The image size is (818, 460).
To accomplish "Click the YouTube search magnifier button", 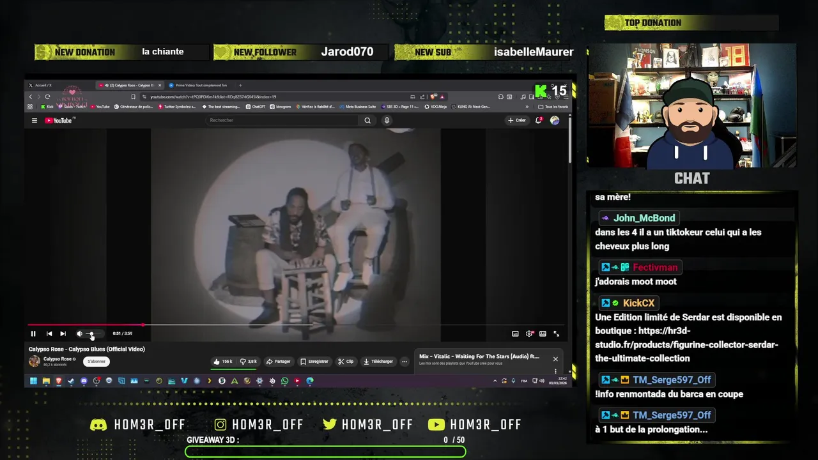I will (x=367, y=120).
